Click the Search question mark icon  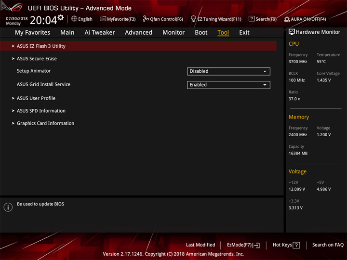[x=252, y=19]
